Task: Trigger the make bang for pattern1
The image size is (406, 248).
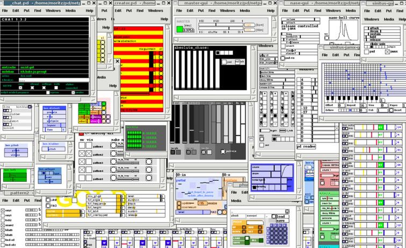Action: [x=113, y=145]
